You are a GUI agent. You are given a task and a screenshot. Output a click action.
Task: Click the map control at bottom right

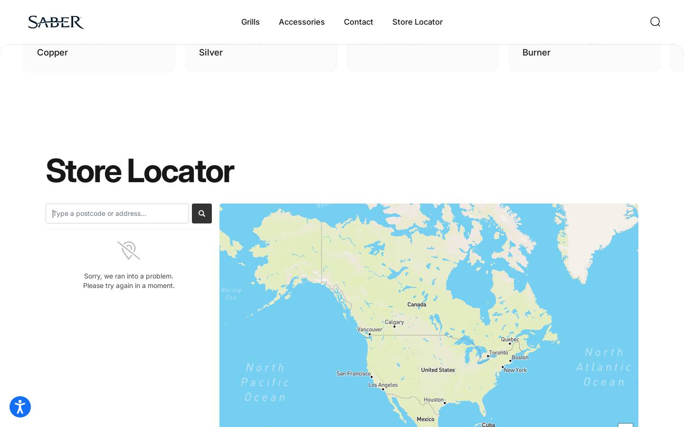click(x=626, y=425)
